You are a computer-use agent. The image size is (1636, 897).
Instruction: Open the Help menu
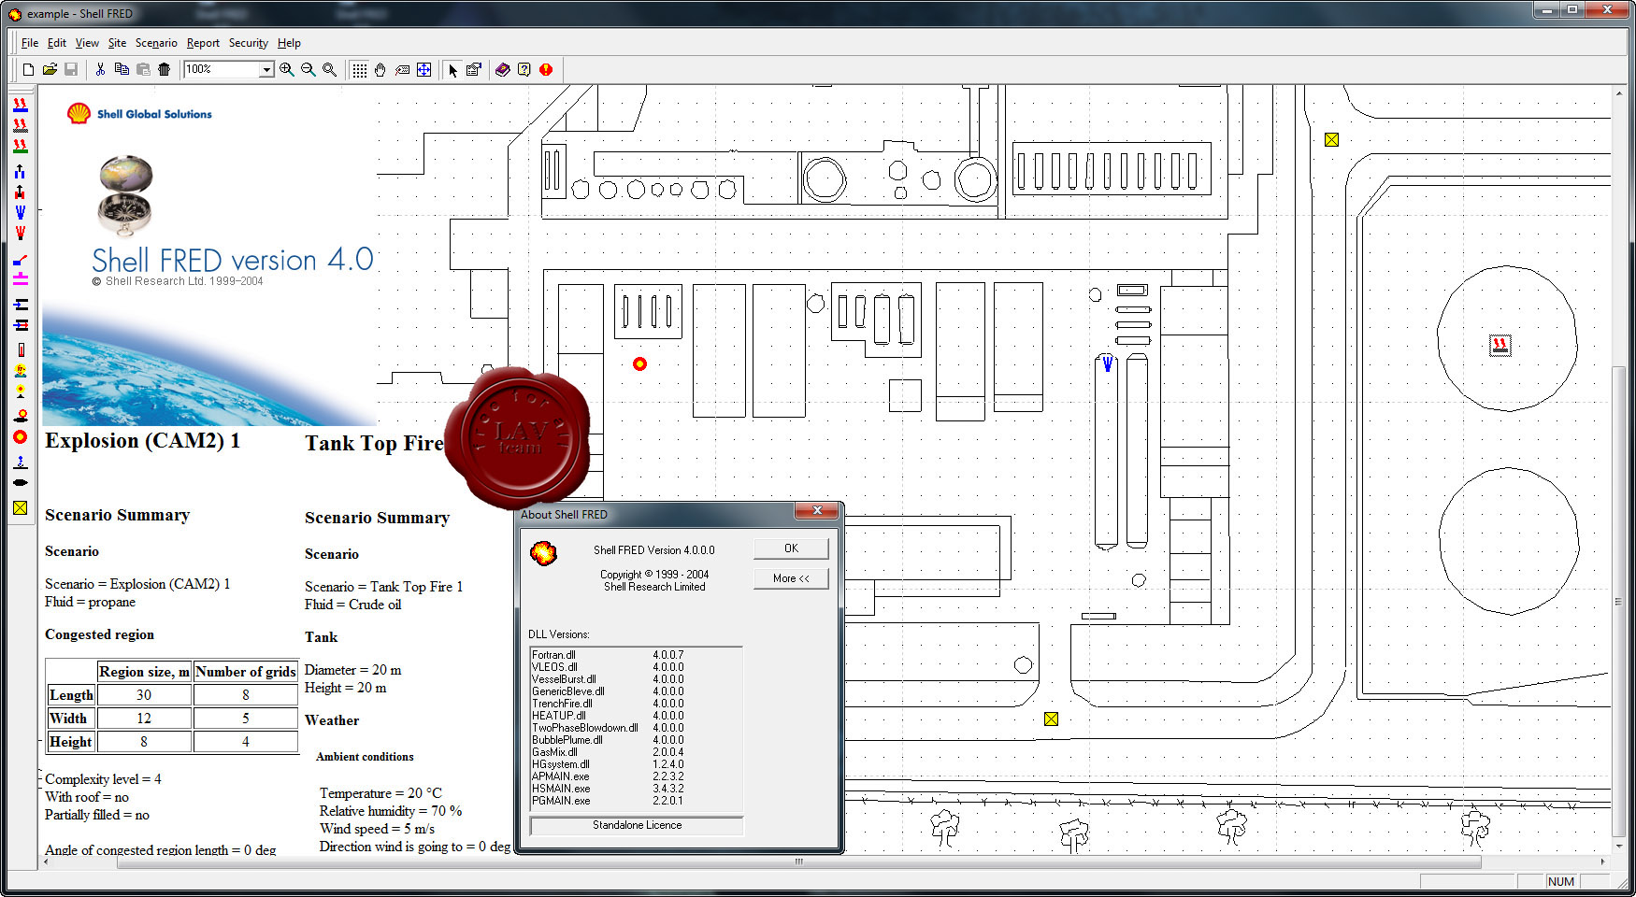coord(289,43)
